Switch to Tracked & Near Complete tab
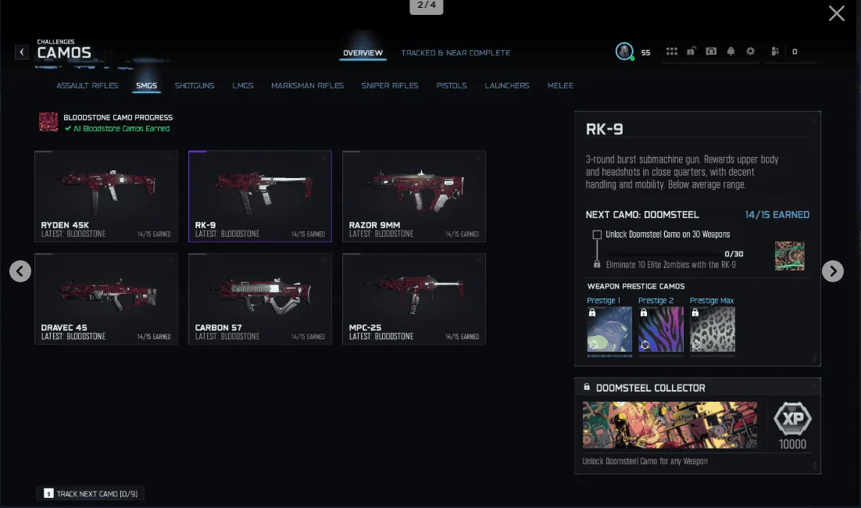The width and height of the screenshot is (861, 508). [456, 52]
